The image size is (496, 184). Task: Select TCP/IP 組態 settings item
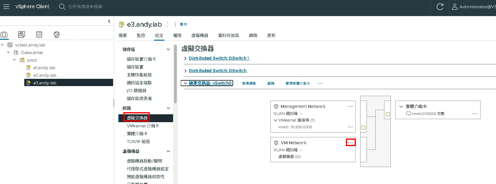(138, 142)
